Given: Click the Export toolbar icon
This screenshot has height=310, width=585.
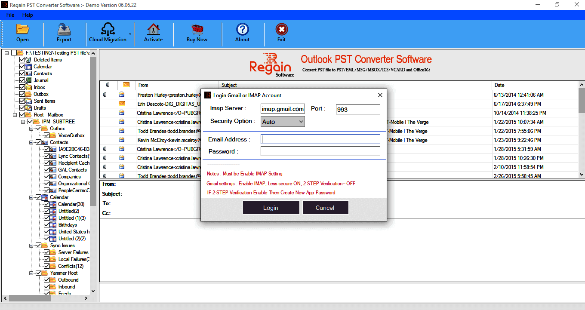Looking at the screenshot, I should click(x=64, y=29).
